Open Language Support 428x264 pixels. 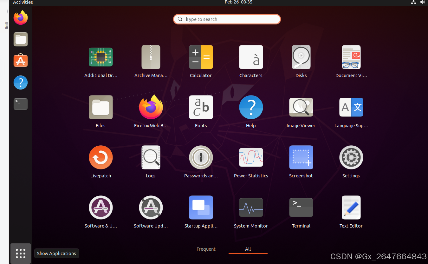coord(351,107)
